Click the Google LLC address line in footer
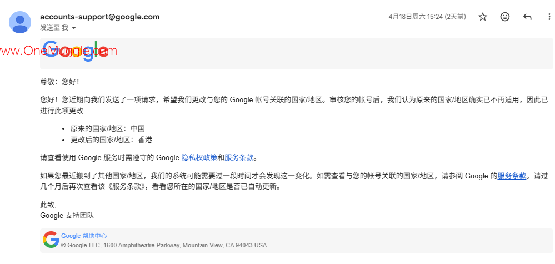This screenshot has width=555, height=264. [164, 245]
